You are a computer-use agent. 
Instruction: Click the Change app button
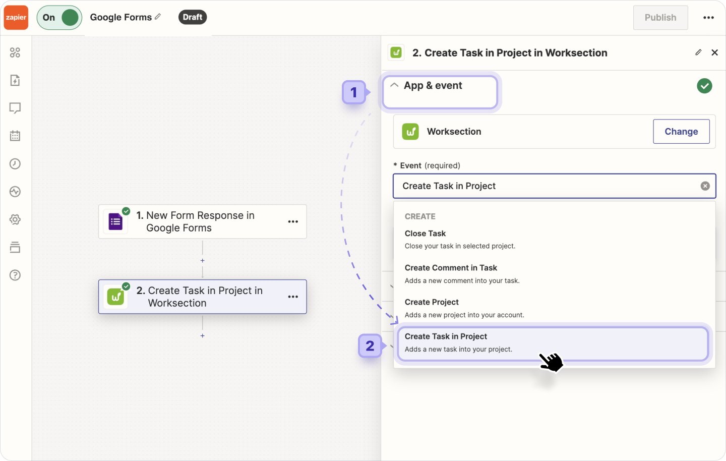point(681,131)
